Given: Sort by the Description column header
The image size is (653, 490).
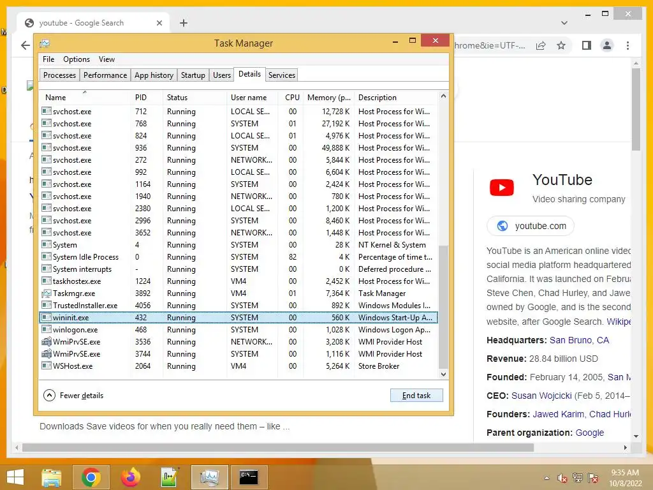Looking at the screenshot, I should pos(397,98).
